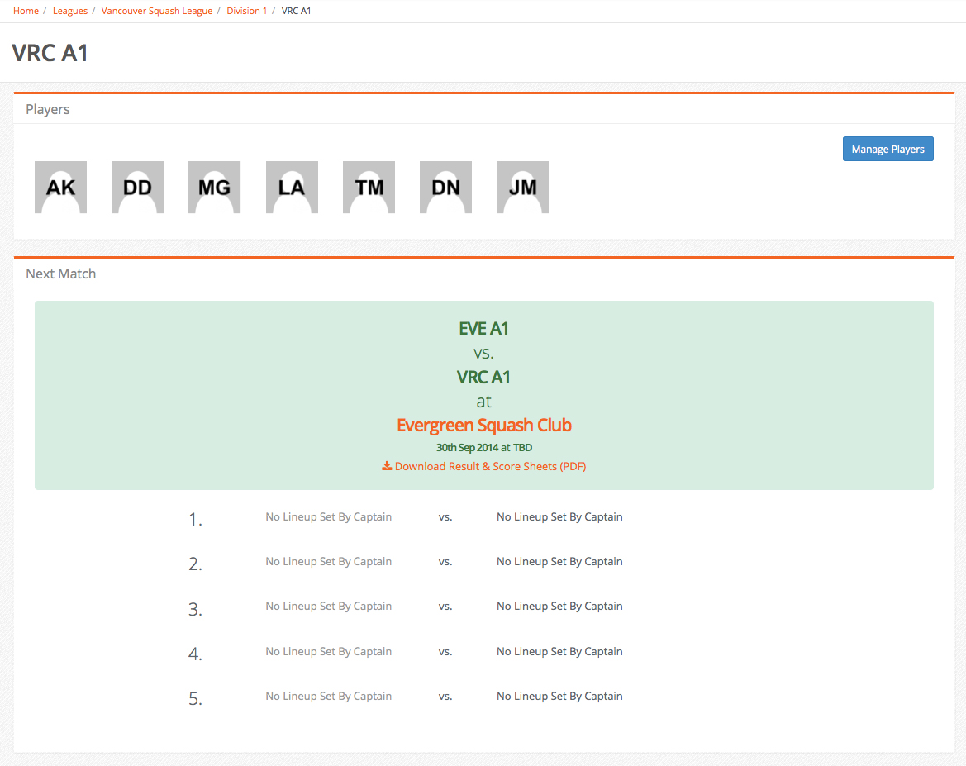Click the right 'No Lineup Set' in row 4
The width and height of the screenshot is (966, 766).
tap(559, 651)
